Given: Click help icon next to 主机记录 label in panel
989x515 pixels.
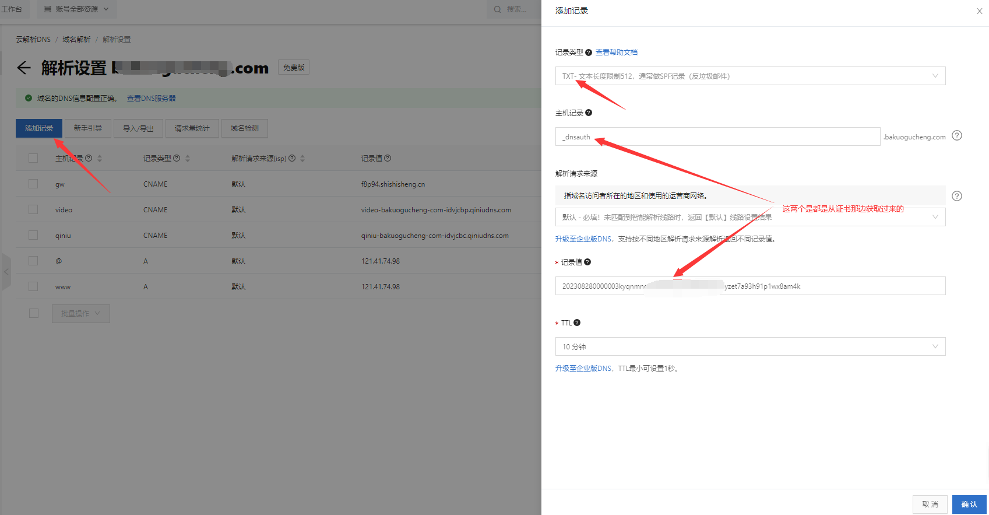Looking at the screenshot, I should (589, 113).
